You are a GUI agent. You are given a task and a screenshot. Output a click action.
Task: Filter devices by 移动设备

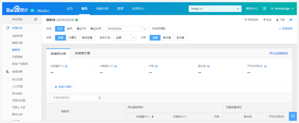tap(87, 38)
